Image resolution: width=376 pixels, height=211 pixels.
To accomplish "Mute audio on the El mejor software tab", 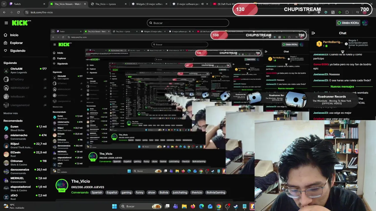I will [x=202, y=4].
